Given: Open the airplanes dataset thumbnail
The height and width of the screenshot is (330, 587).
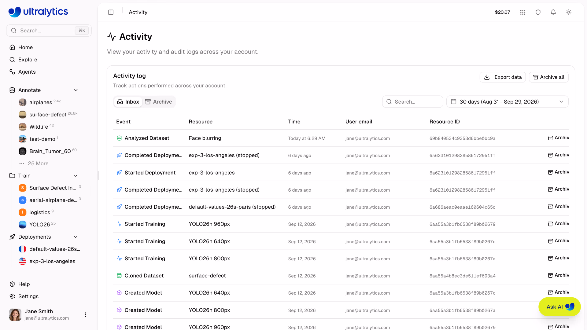Looking at the screenshot, I should click(23, 102).
